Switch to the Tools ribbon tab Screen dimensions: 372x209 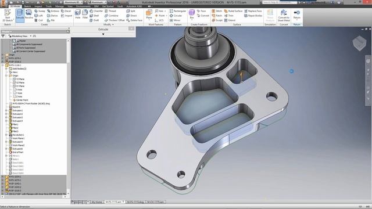pyautogui.click(x=49, y=6)
